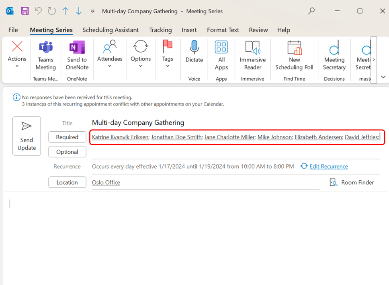This screenshot has height=285, width=389.
Task: Open Edit Recurrence settings
Action: pyautogui.click(x=328, y=166)
